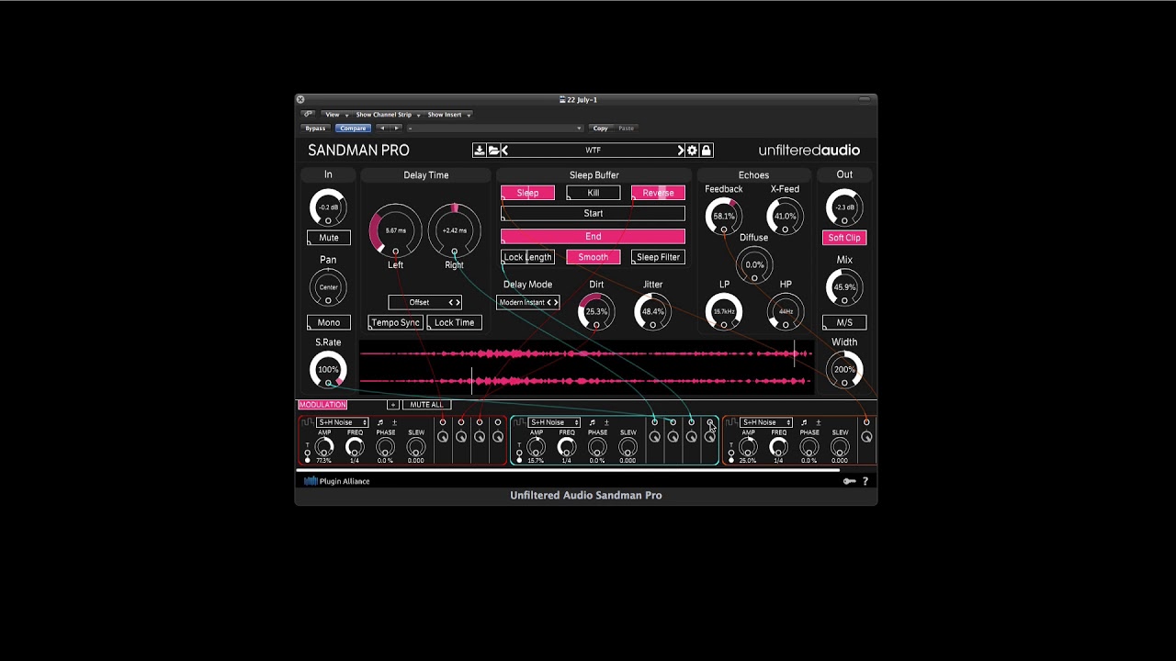Toggle note sync icon on teal modulator
This screenshot has height=661, width=1176.
592,422
